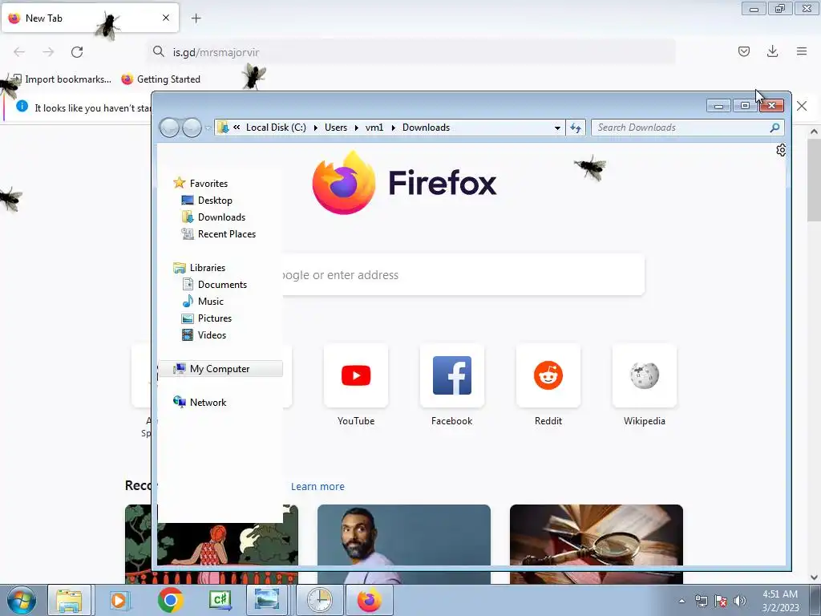Open recommended story with illustrated woman
Image resolution: width=821 pixels, height=616 pixels.
212,544
